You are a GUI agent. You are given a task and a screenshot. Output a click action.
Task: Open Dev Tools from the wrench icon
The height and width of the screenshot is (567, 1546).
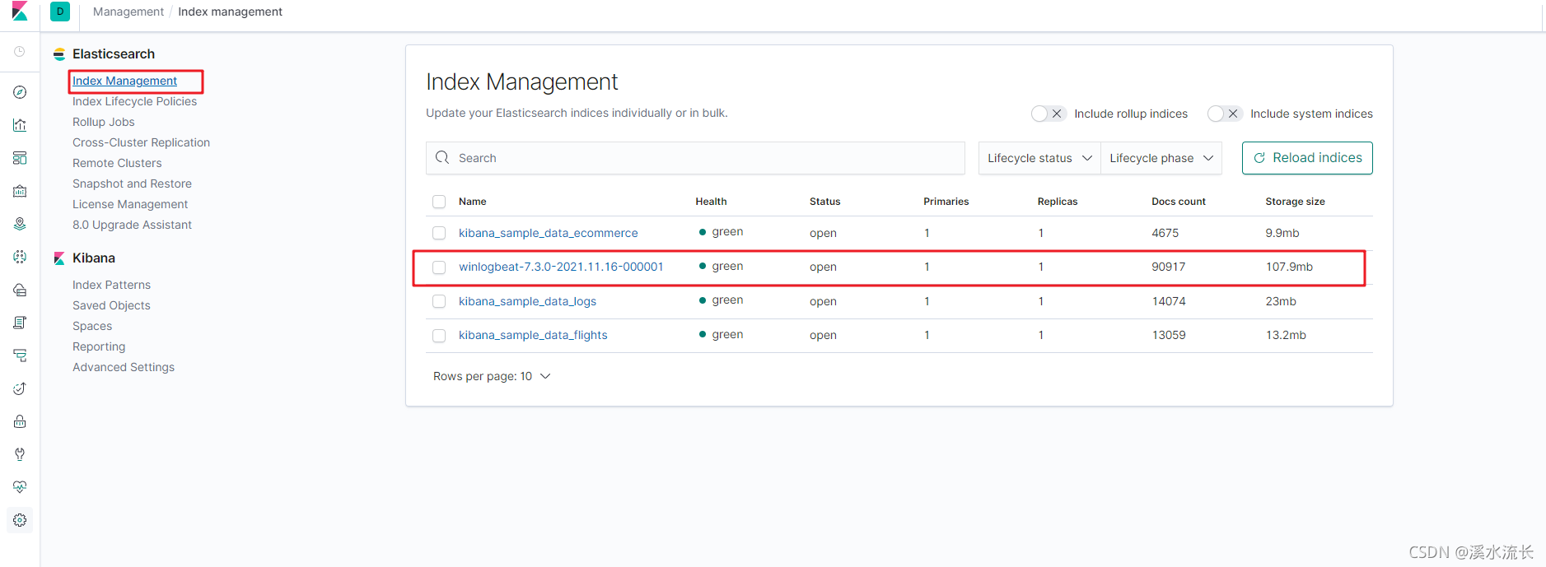pos(20,454)
